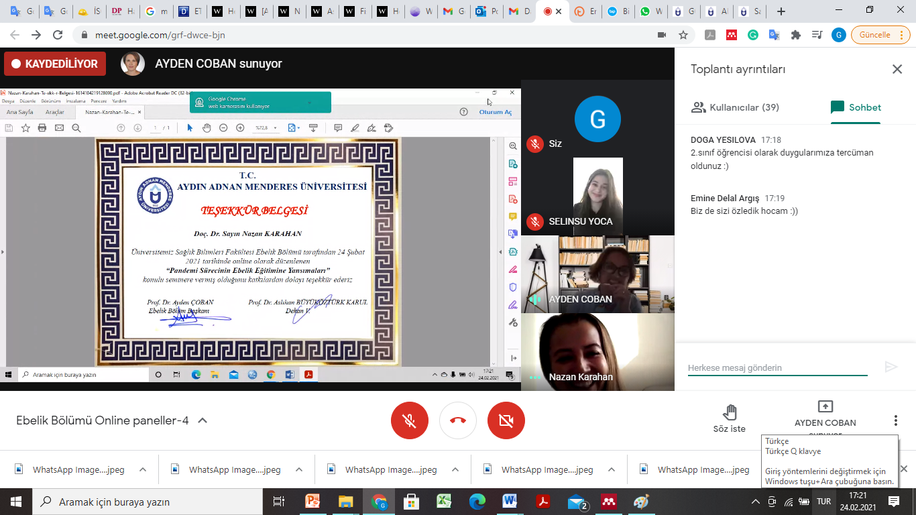Click the Herkese mesaj gönderin input field

pyautogui.click(x=777, y=367)
